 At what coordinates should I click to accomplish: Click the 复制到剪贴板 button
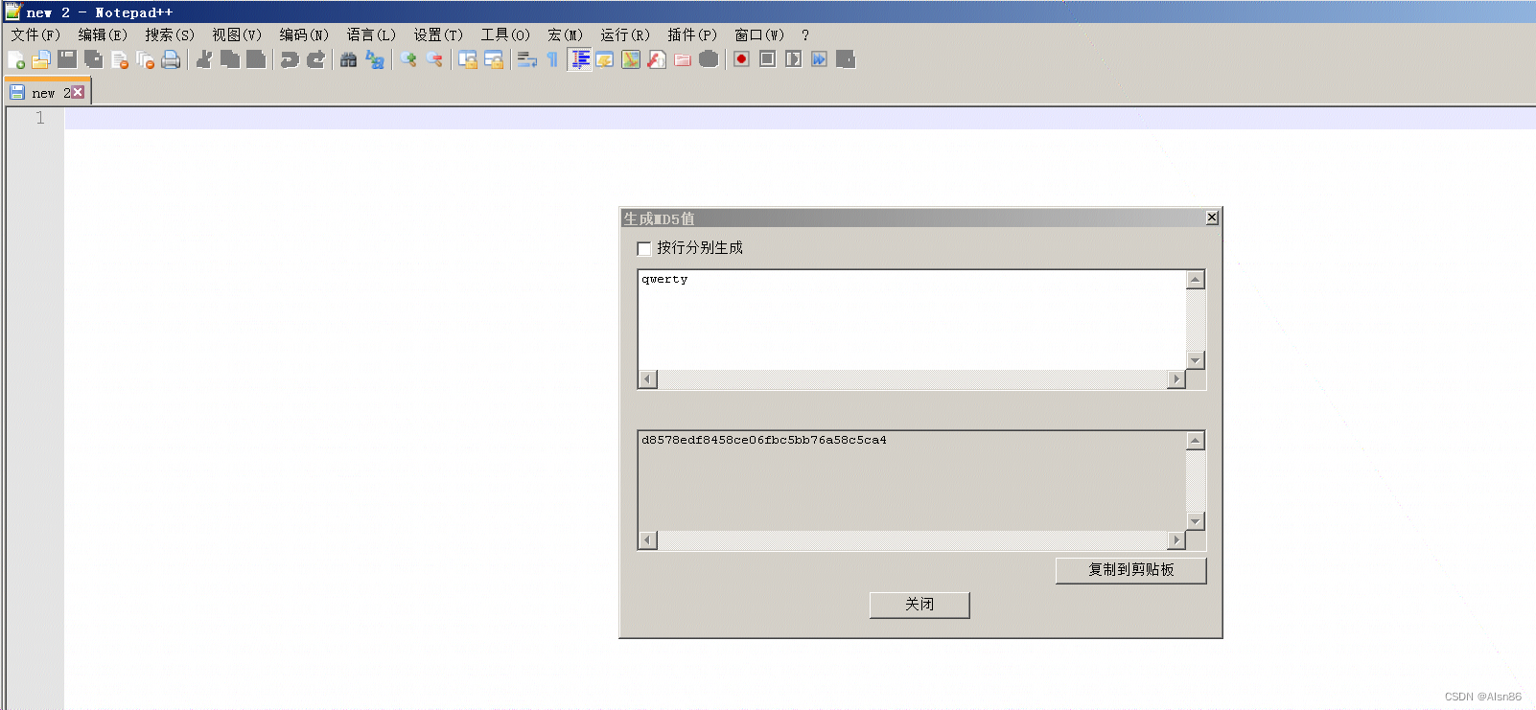coord(1130,570)
